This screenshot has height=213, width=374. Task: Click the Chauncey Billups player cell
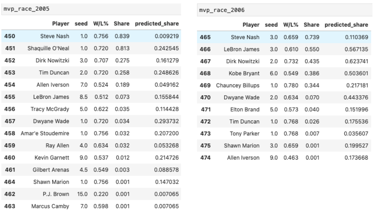[238, 85]
